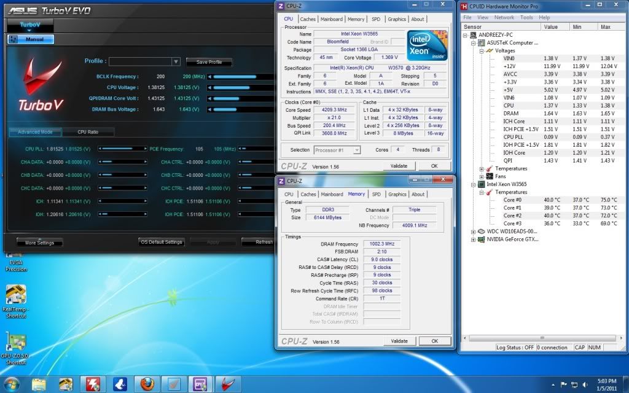Open the Start menu orb

(11, 384)
